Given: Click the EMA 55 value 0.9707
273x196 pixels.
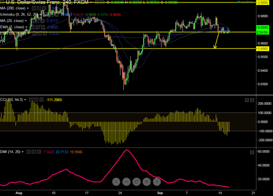Looking at the screenshot, I should 55,34.
